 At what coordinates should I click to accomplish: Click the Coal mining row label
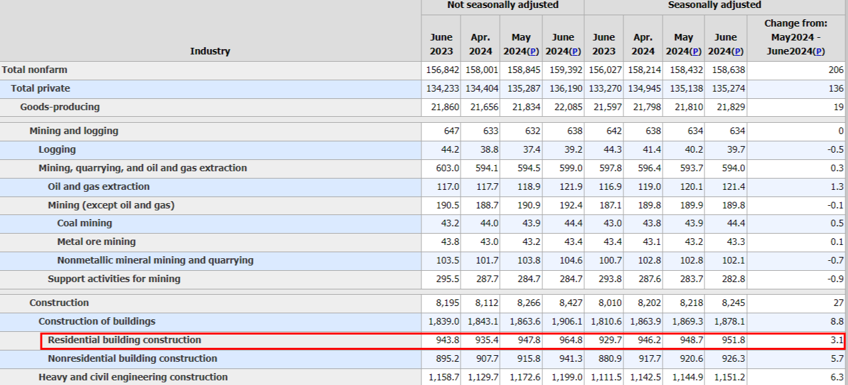(84, 223)
